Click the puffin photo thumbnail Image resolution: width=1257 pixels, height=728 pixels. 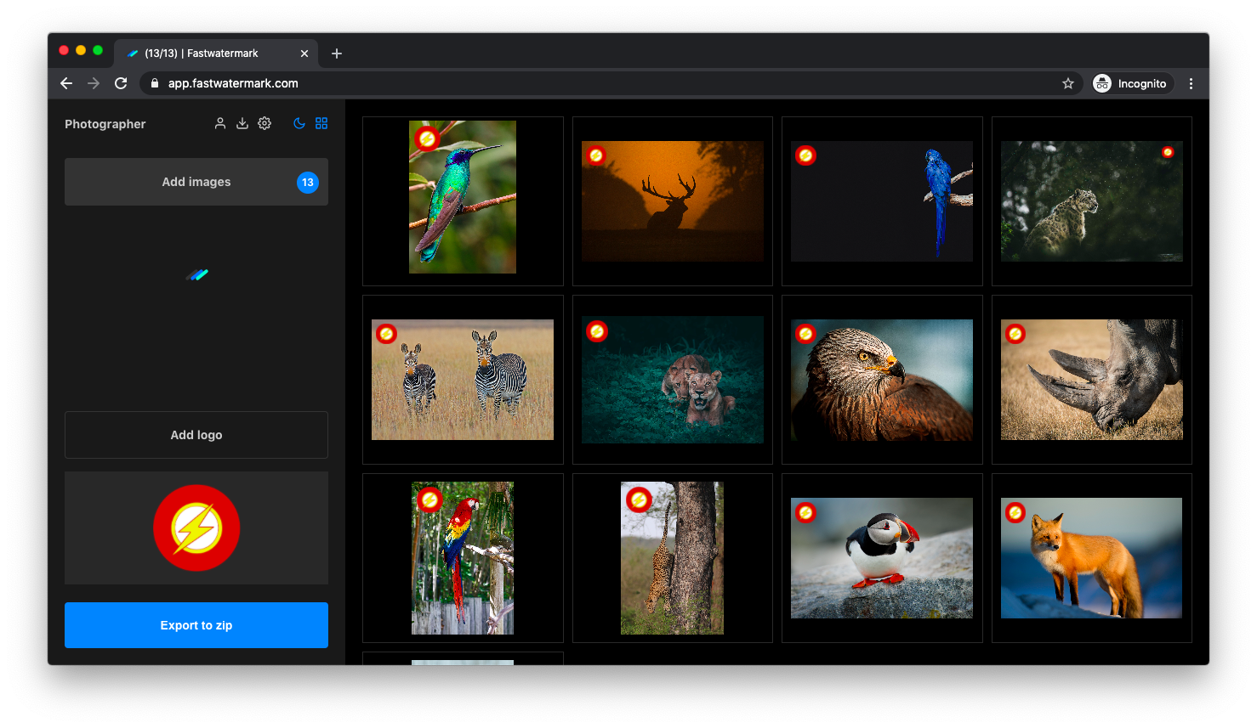point(882,558)
